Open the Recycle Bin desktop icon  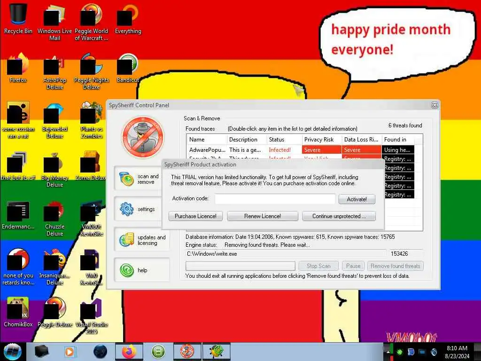[18, 18]
